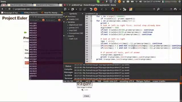Open the 'Manpage of mp...' bookmark
This screenshot has width=182, height=102.
(10, 13)
